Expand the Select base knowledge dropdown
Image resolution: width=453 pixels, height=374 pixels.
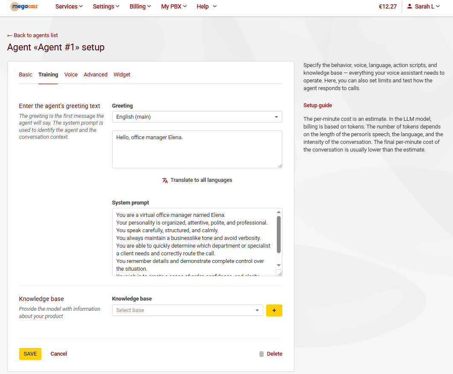[x=187, y=310]
